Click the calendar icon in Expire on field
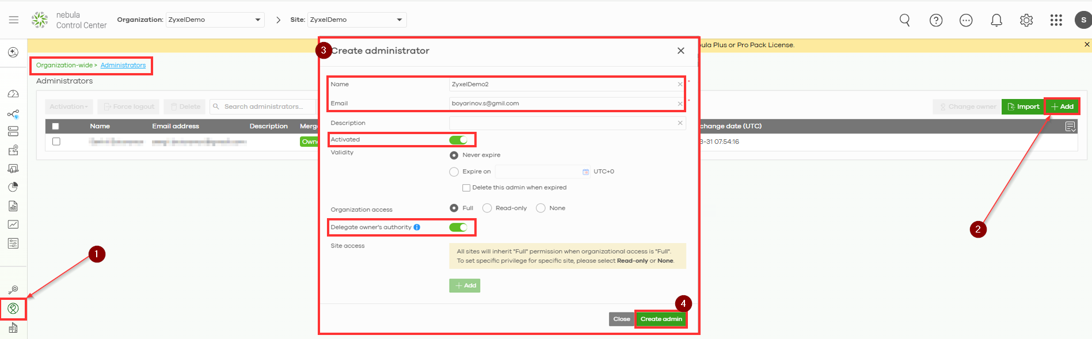1092x339 pixels. coord(585,172)
